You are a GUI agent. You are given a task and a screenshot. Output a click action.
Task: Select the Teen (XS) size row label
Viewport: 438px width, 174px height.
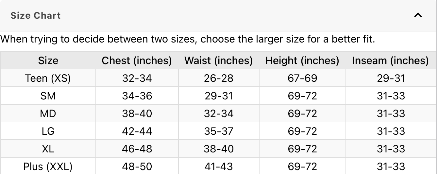click(x=48, y=78)
